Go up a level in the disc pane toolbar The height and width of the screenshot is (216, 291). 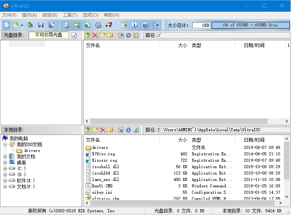88,35
